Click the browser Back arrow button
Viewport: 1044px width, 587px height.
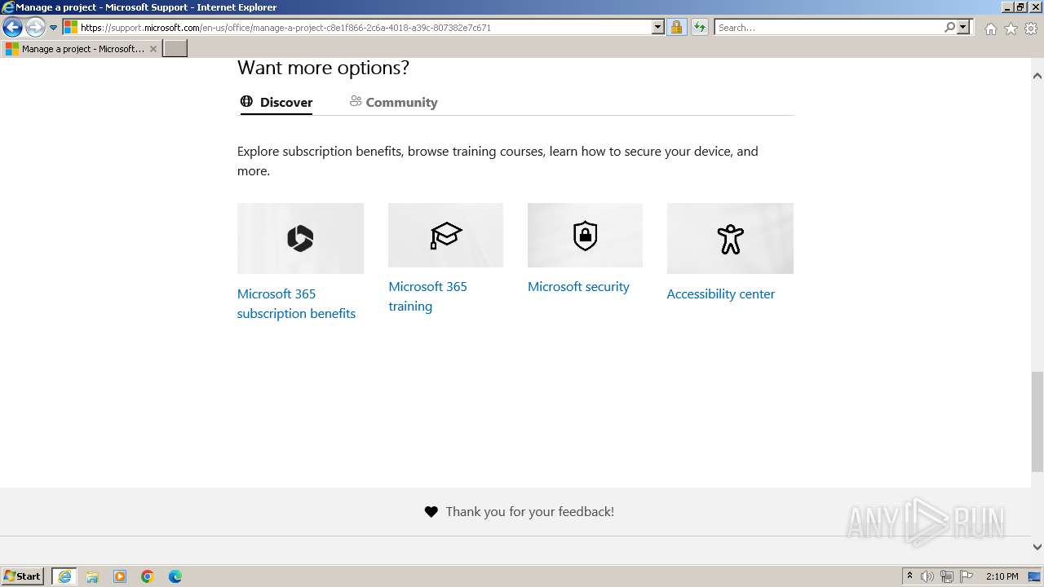click(x=12, y=28)
